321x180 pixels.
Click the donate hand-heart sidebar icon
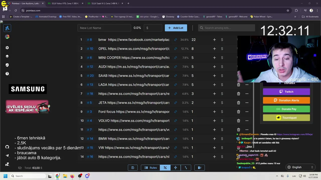(7, 164)
